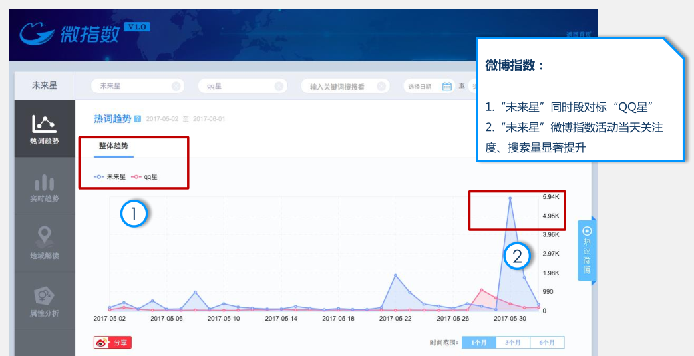Set time range to 3个月
Image resolution: width=694 pixels, height=356 pixels.
512,342
